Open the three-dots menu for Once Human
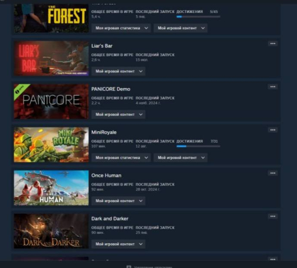The width and height of the screenshot is (297, 268). tap(273, 173)
